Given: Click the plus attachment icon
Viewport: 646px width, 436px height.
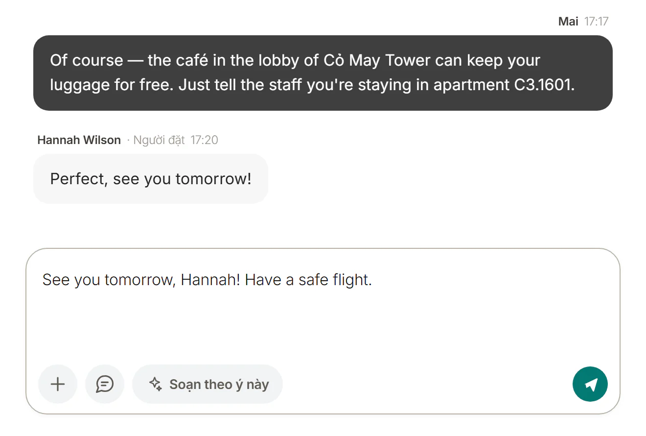Looking at the screenshot, I should [x=58, y=384].
